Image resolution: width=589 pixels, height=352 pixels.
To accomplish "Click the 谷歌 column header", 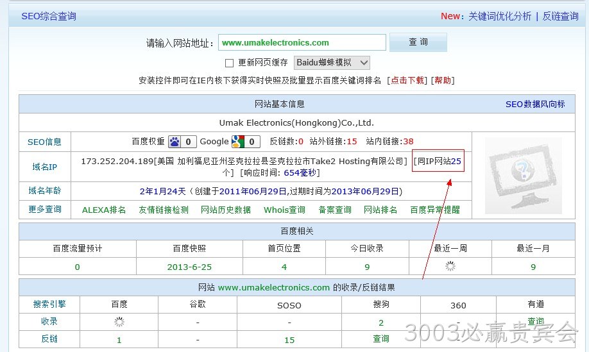I will point(198,304).
